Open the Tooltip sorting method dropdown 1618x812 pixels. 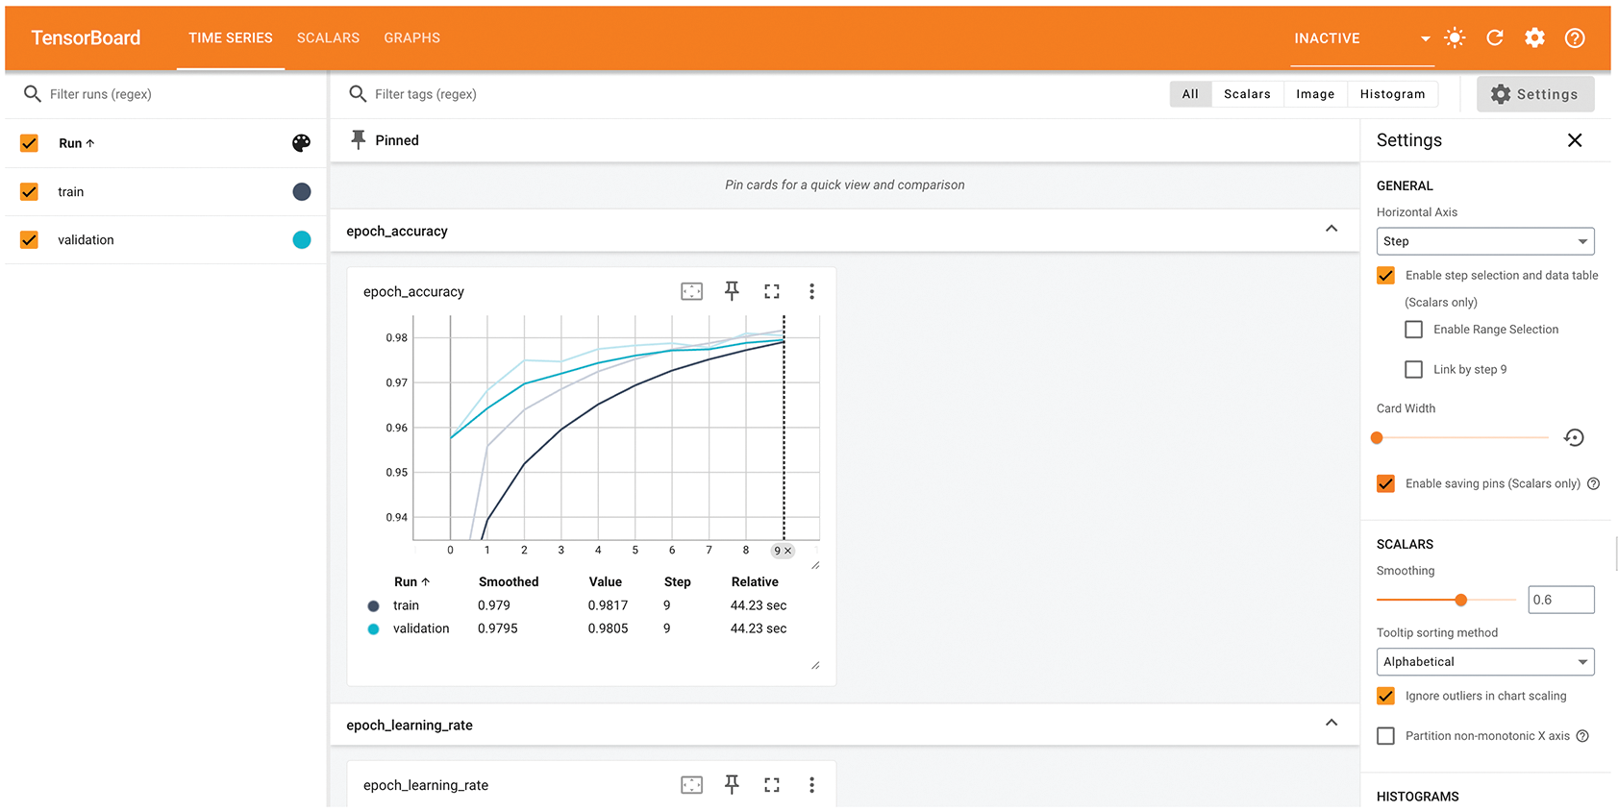pyautogui.click(x=1484, y=662)
